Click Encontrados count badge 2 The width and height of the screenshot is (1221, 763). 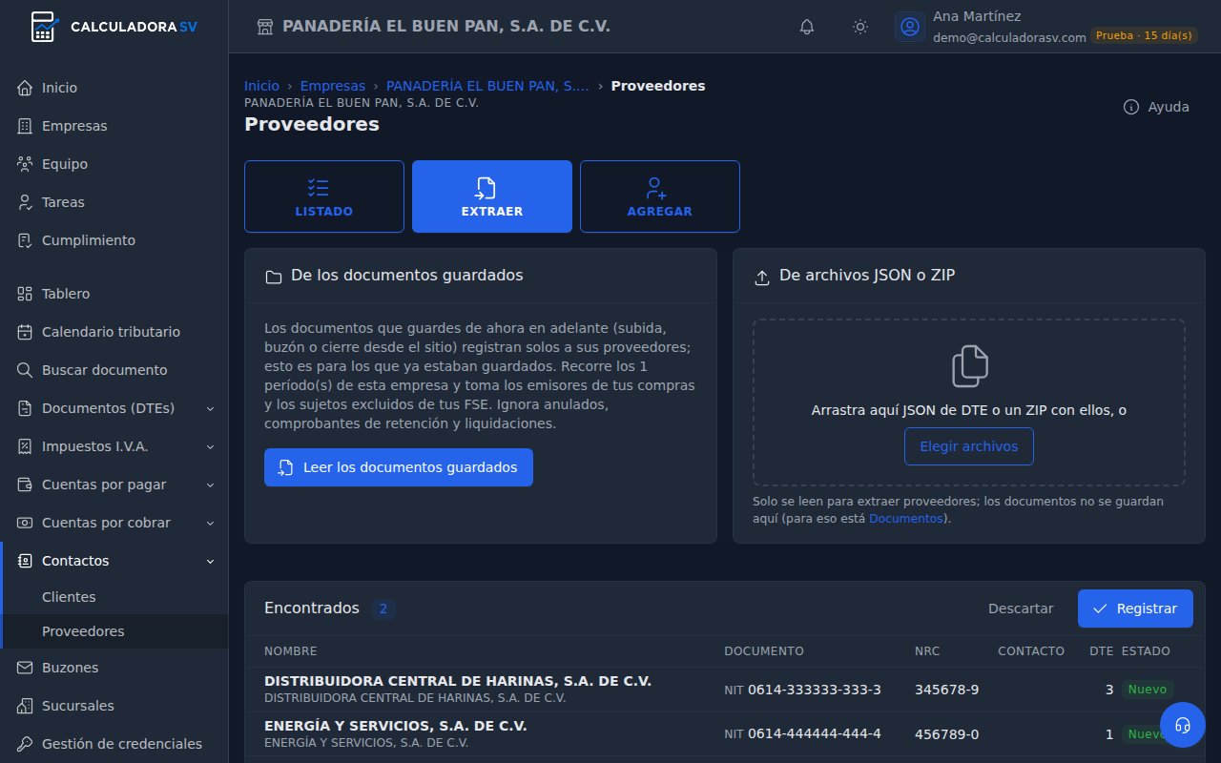point(383,608)
